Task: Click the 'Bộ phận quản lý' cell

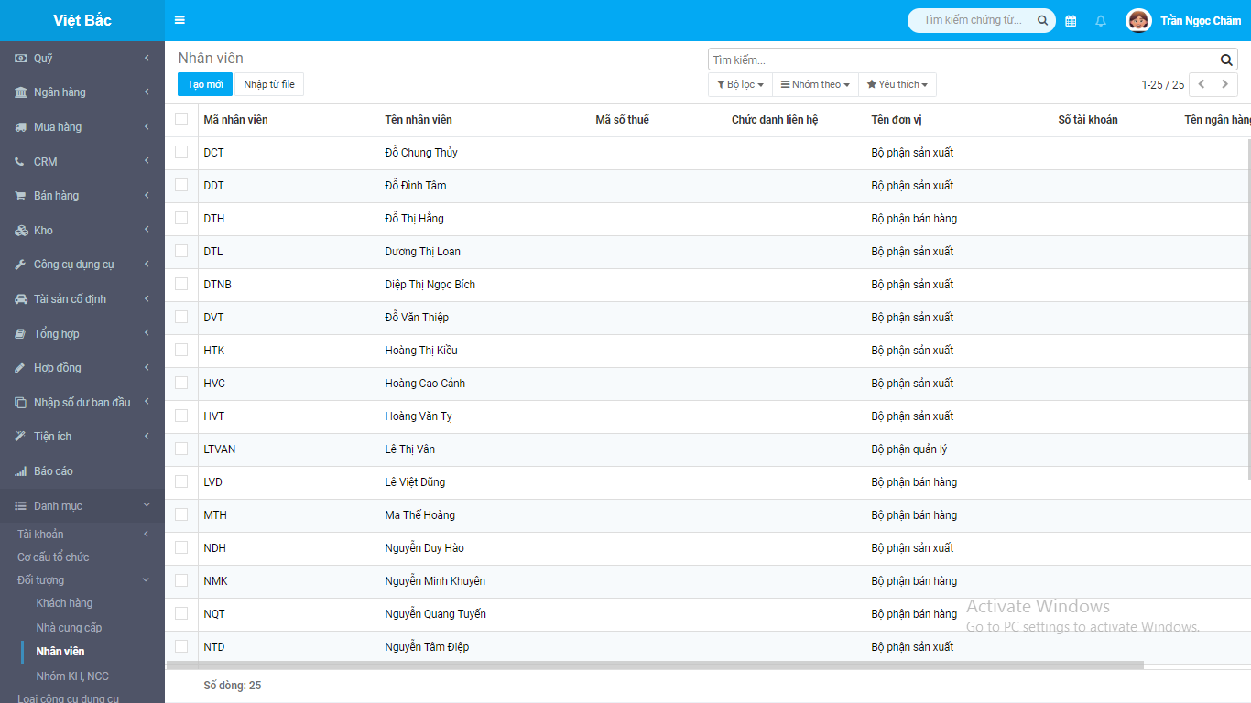Action: 909,449
